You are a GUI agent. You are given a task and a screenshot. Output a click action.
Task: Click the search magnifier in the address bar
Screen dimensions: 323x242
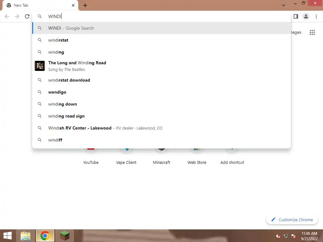point(40,16)
